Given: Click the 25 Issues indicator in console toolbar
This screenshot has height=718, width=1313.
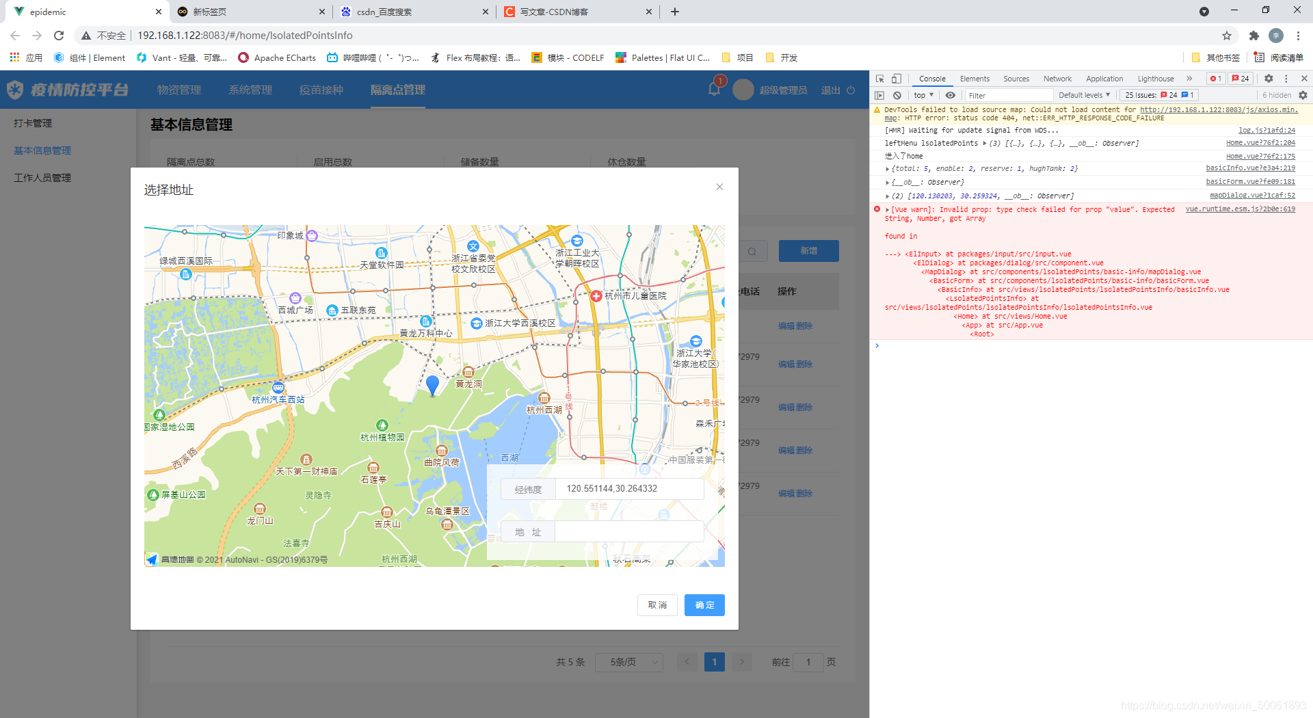Looking at the screenshot, I should (1159, 95).
